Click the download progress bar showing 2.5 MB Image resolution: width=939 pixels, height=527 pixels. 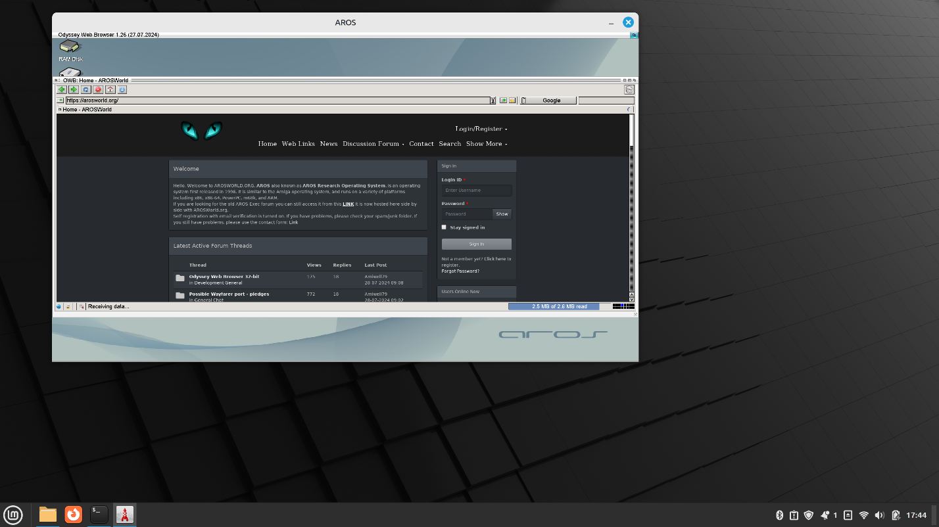pos(559,306)
